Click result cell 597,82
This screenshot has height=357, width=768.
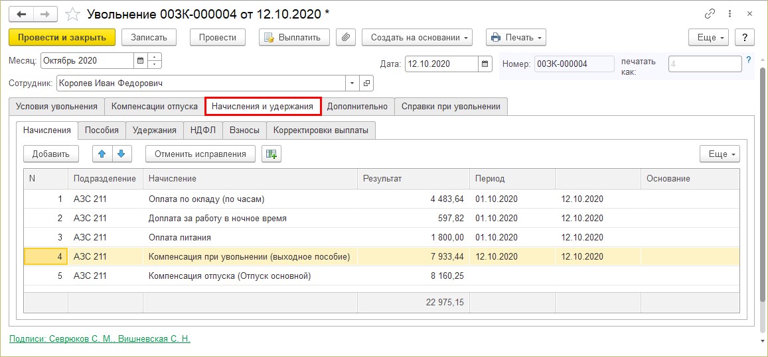coord(414,218)
